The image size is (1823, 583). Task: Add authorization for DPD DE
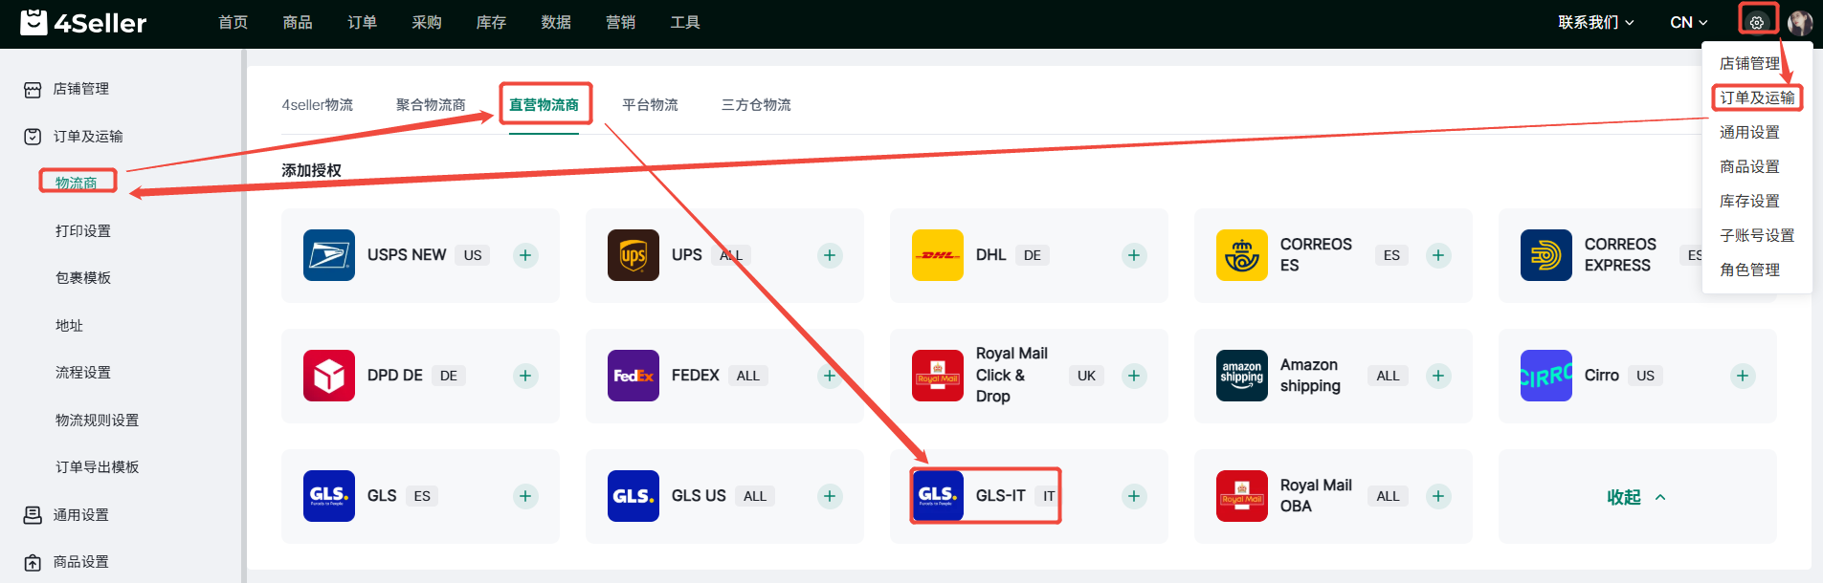[525, 376]
